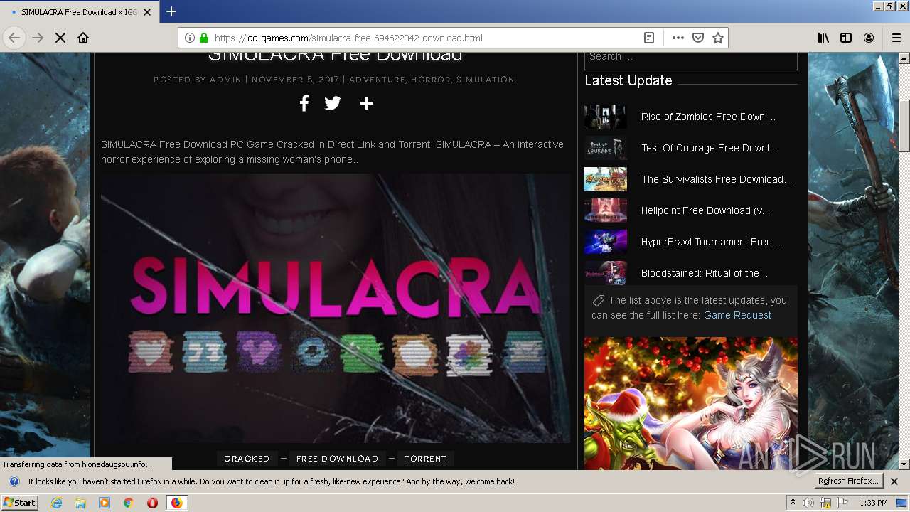The width and height of the screenshot is (910, 512).
Task: Open the Firefox home page
Action: pyautogui.click(x=83, y=38)
